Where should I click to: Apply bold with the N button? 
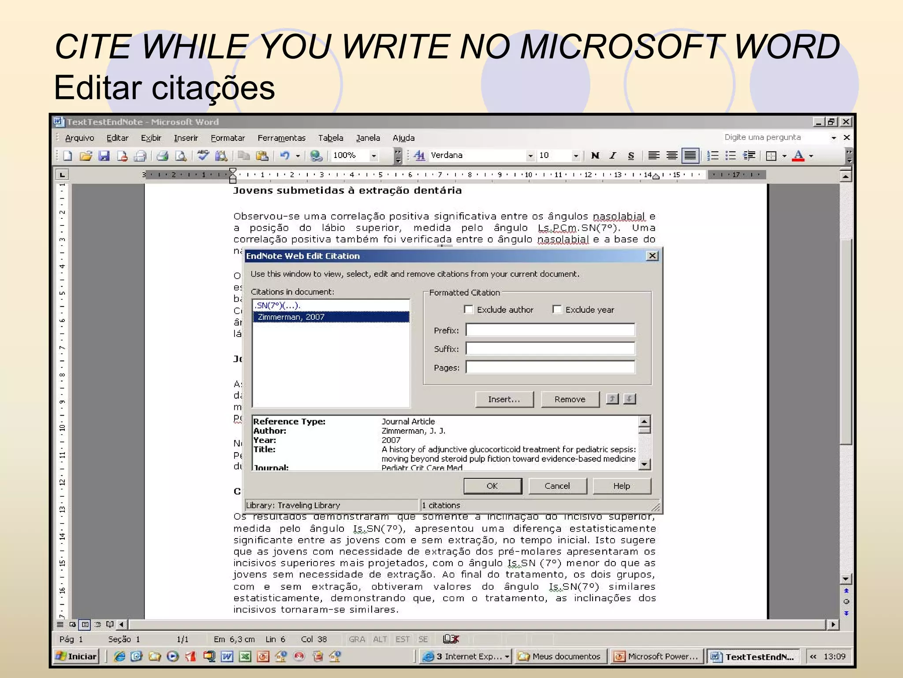coord(595,156)
